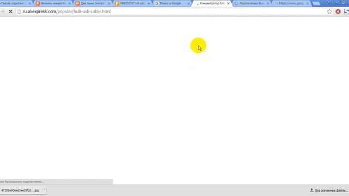Open the blue extension icon at toolbar edge
Viewport: 349px width, 196px height.
click(x=346, y=11)
